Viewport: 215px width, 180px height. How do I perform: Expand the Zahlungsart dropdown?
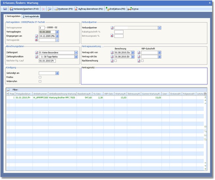pos(76,52)
